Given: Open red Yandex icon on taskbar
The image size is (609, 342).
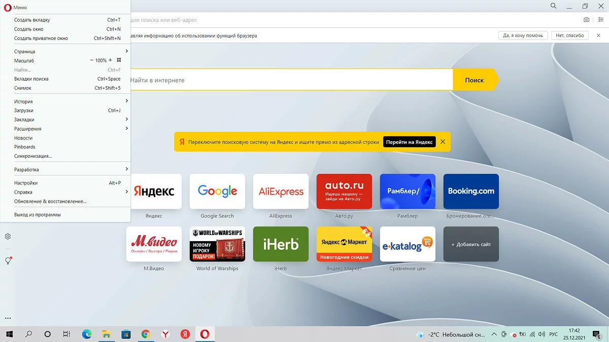Looking at the screenshot, I should point(185,334).
